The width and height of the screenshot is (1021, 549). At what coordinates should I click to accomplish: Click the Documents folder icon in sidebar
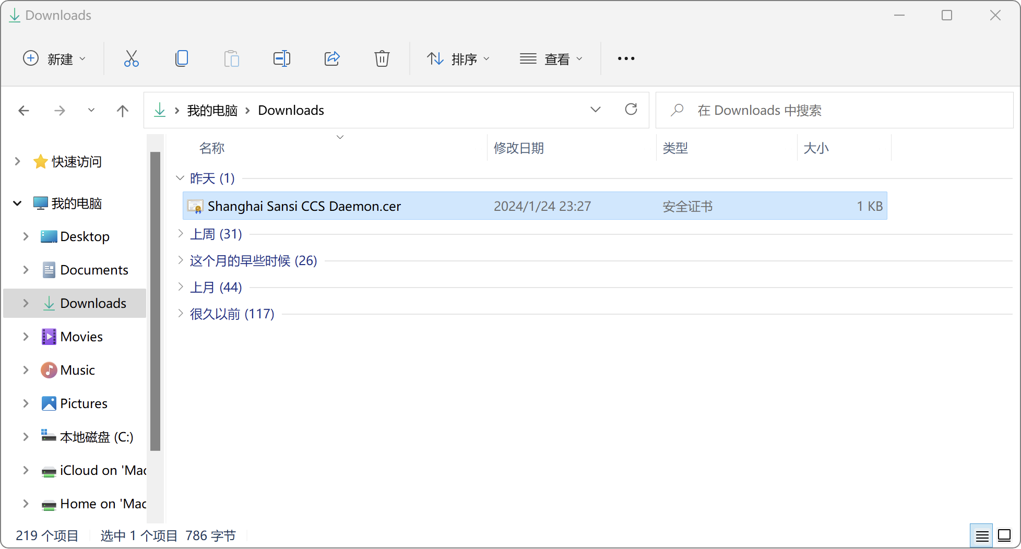pyautogui.click(x=49, y=270)
